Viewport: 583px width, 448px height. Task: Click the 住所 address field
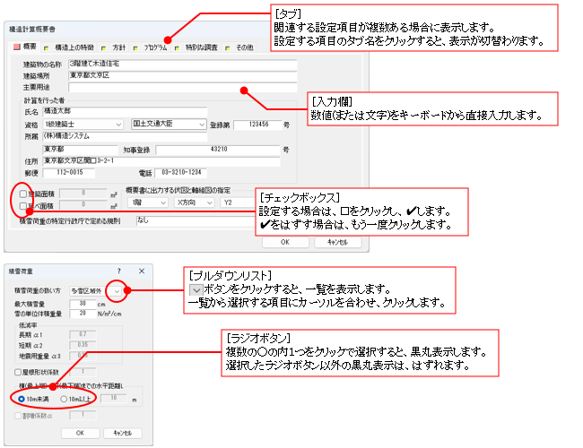coord(161,161)
